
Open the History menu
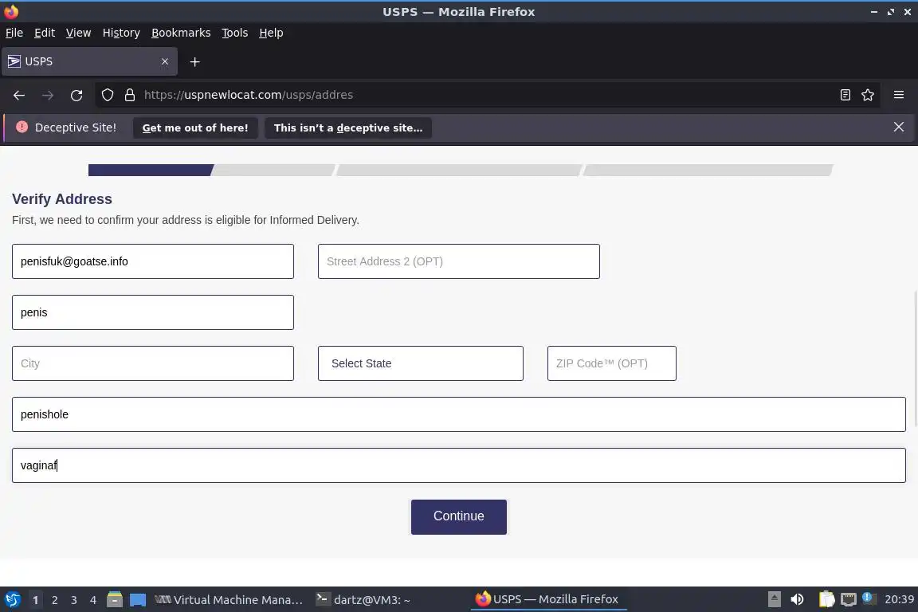121,33
